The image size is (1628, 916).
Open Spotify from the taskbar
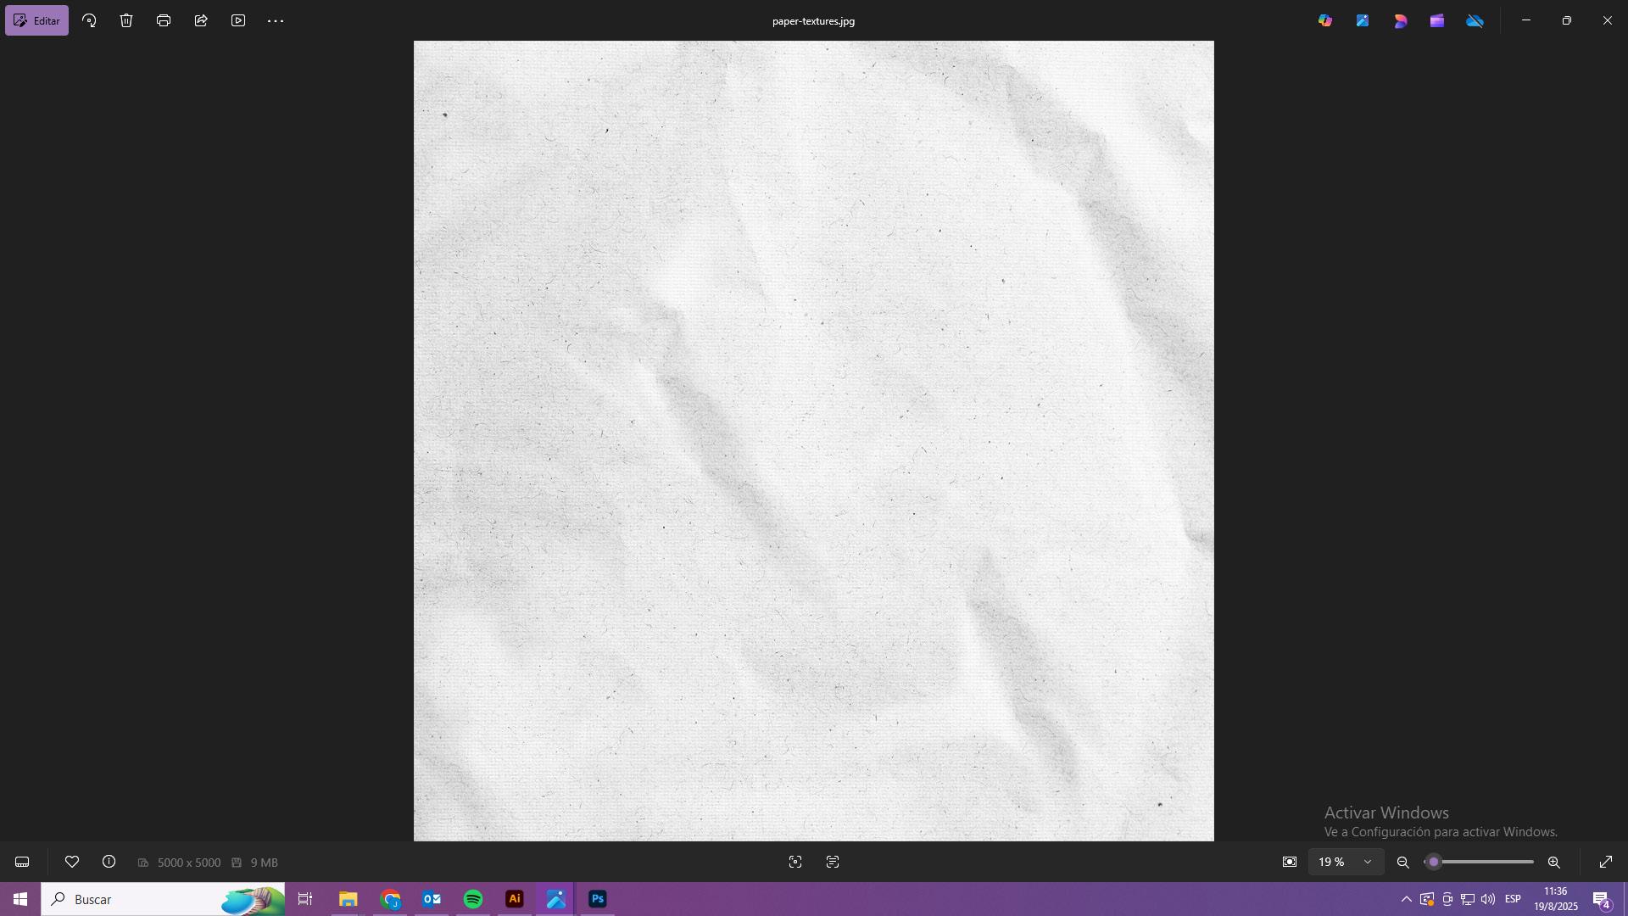coord(473,899)
